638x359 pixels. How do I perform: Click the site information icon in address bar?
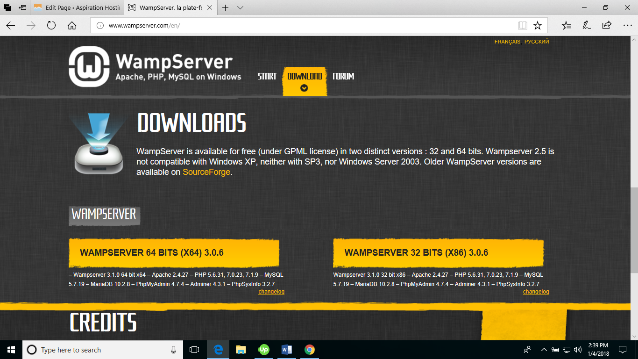(x=100, y=25)
